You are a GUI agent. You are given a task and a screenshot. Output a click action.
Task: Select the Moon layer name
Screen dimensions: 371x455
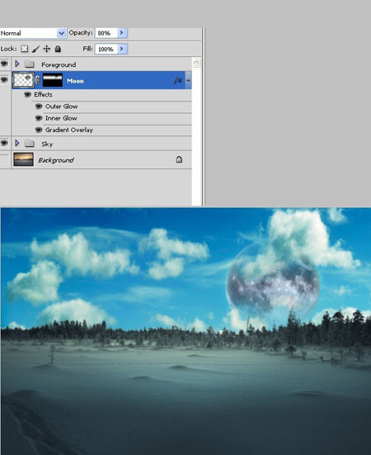[x=75, y=81]
